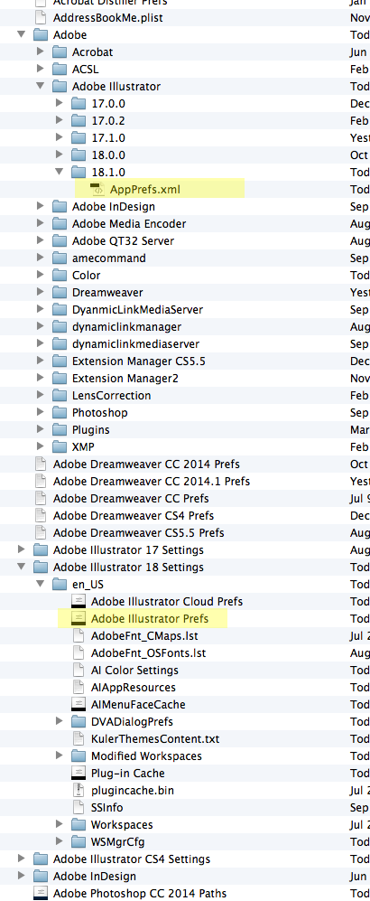Click Adobe Photoshop CC 2014 Paths icon
Screen dimensions: 370x901
click(40, 893)
